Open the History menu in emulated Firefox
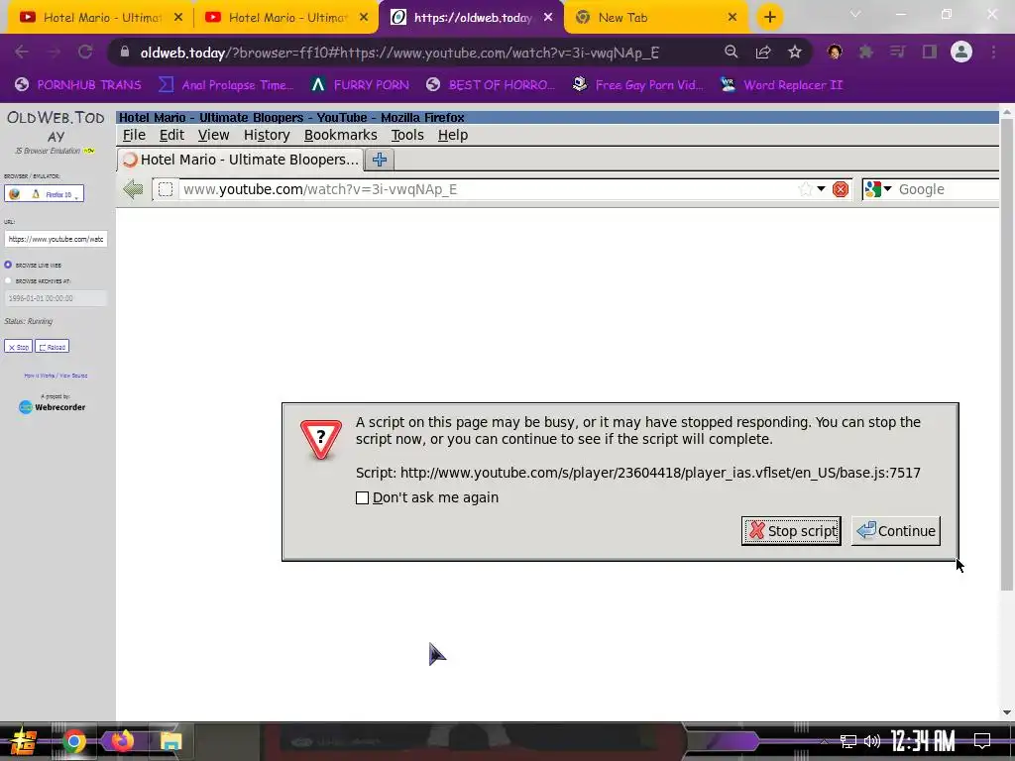Viewport: 1015px width, 761px height. tap(267, 135)
